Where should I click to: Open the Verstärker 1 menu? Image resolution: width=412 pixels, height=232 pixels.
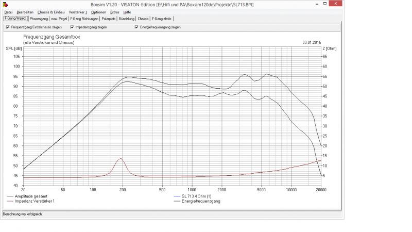pyautogui.click(x=78, y=12)
